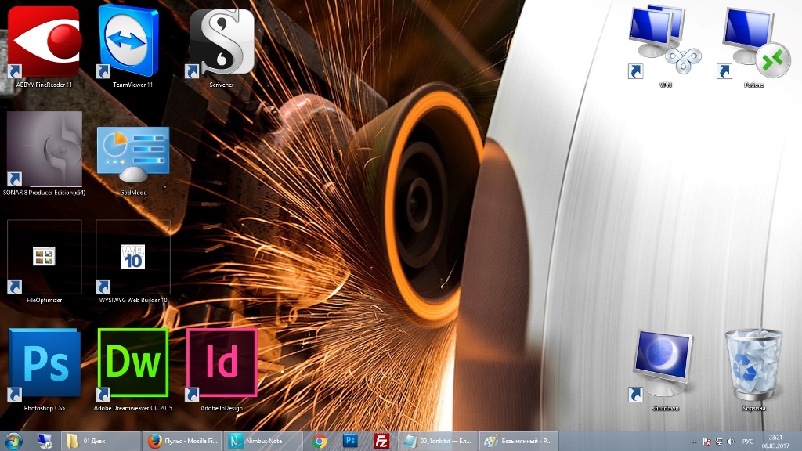Expand hidden system tray icons arrow

click(695, 442)
